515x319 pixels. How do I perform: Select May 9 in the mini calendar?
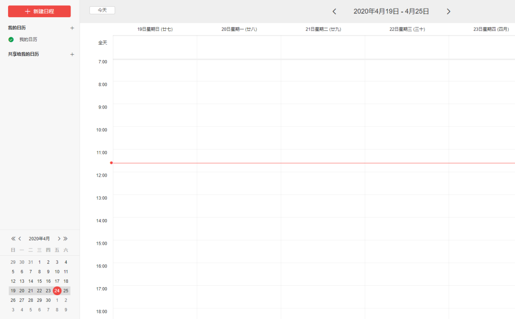click(x=66, y=309)
